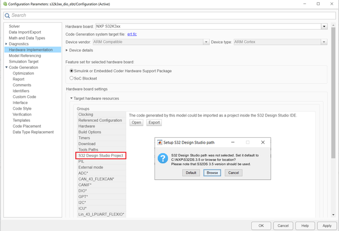Screen dimensions: 339x231
Task: Select Hardware Implementation category
Action: (x=33, y=50)
